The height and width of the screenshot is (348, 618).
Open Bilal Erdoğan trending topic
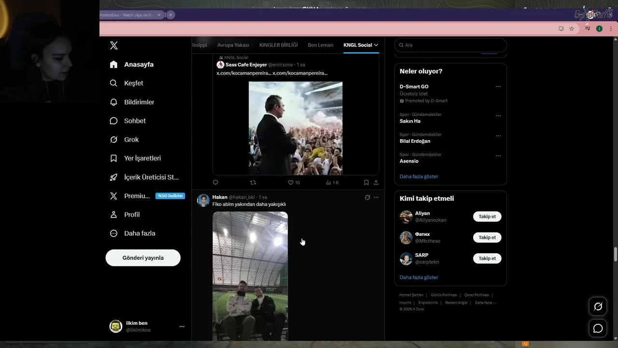415,141
